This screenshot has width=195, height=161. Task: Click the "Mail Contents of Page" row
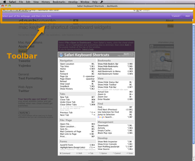[x=77, y=131]
